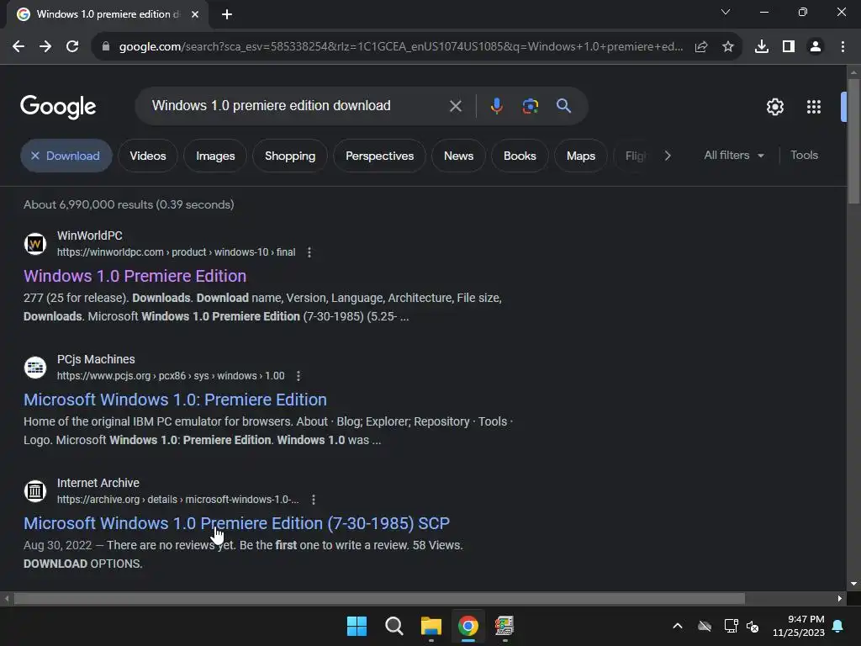The height and width of the screenshot is (646, 861).
Task: Click the scroll right arrow
Action: tap(840, 598)
